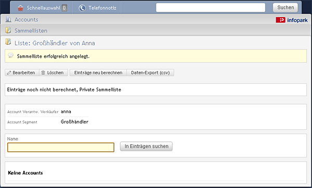Screen dimensions: 312x188
Task: Click In Einträgen suchen button
Action: (x=146, y=146)
